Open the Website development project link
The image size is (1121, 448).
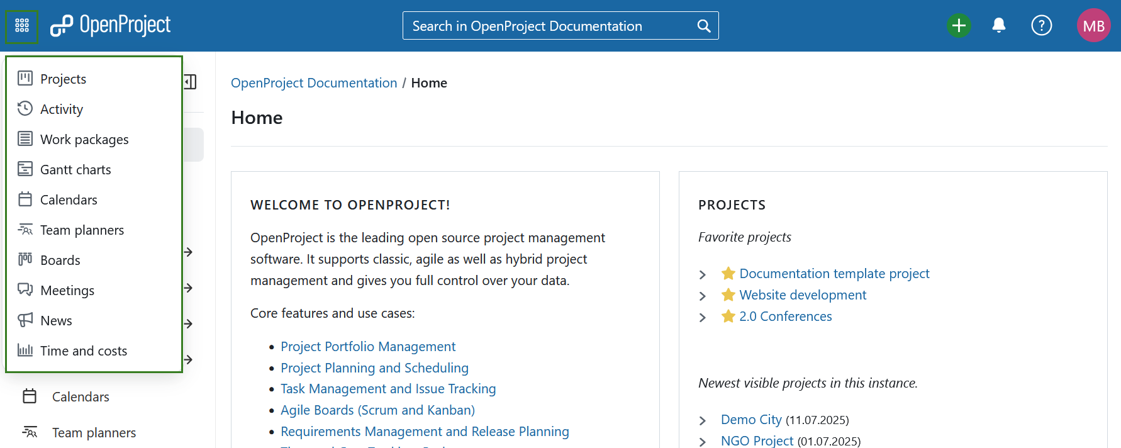pos(803,295)
